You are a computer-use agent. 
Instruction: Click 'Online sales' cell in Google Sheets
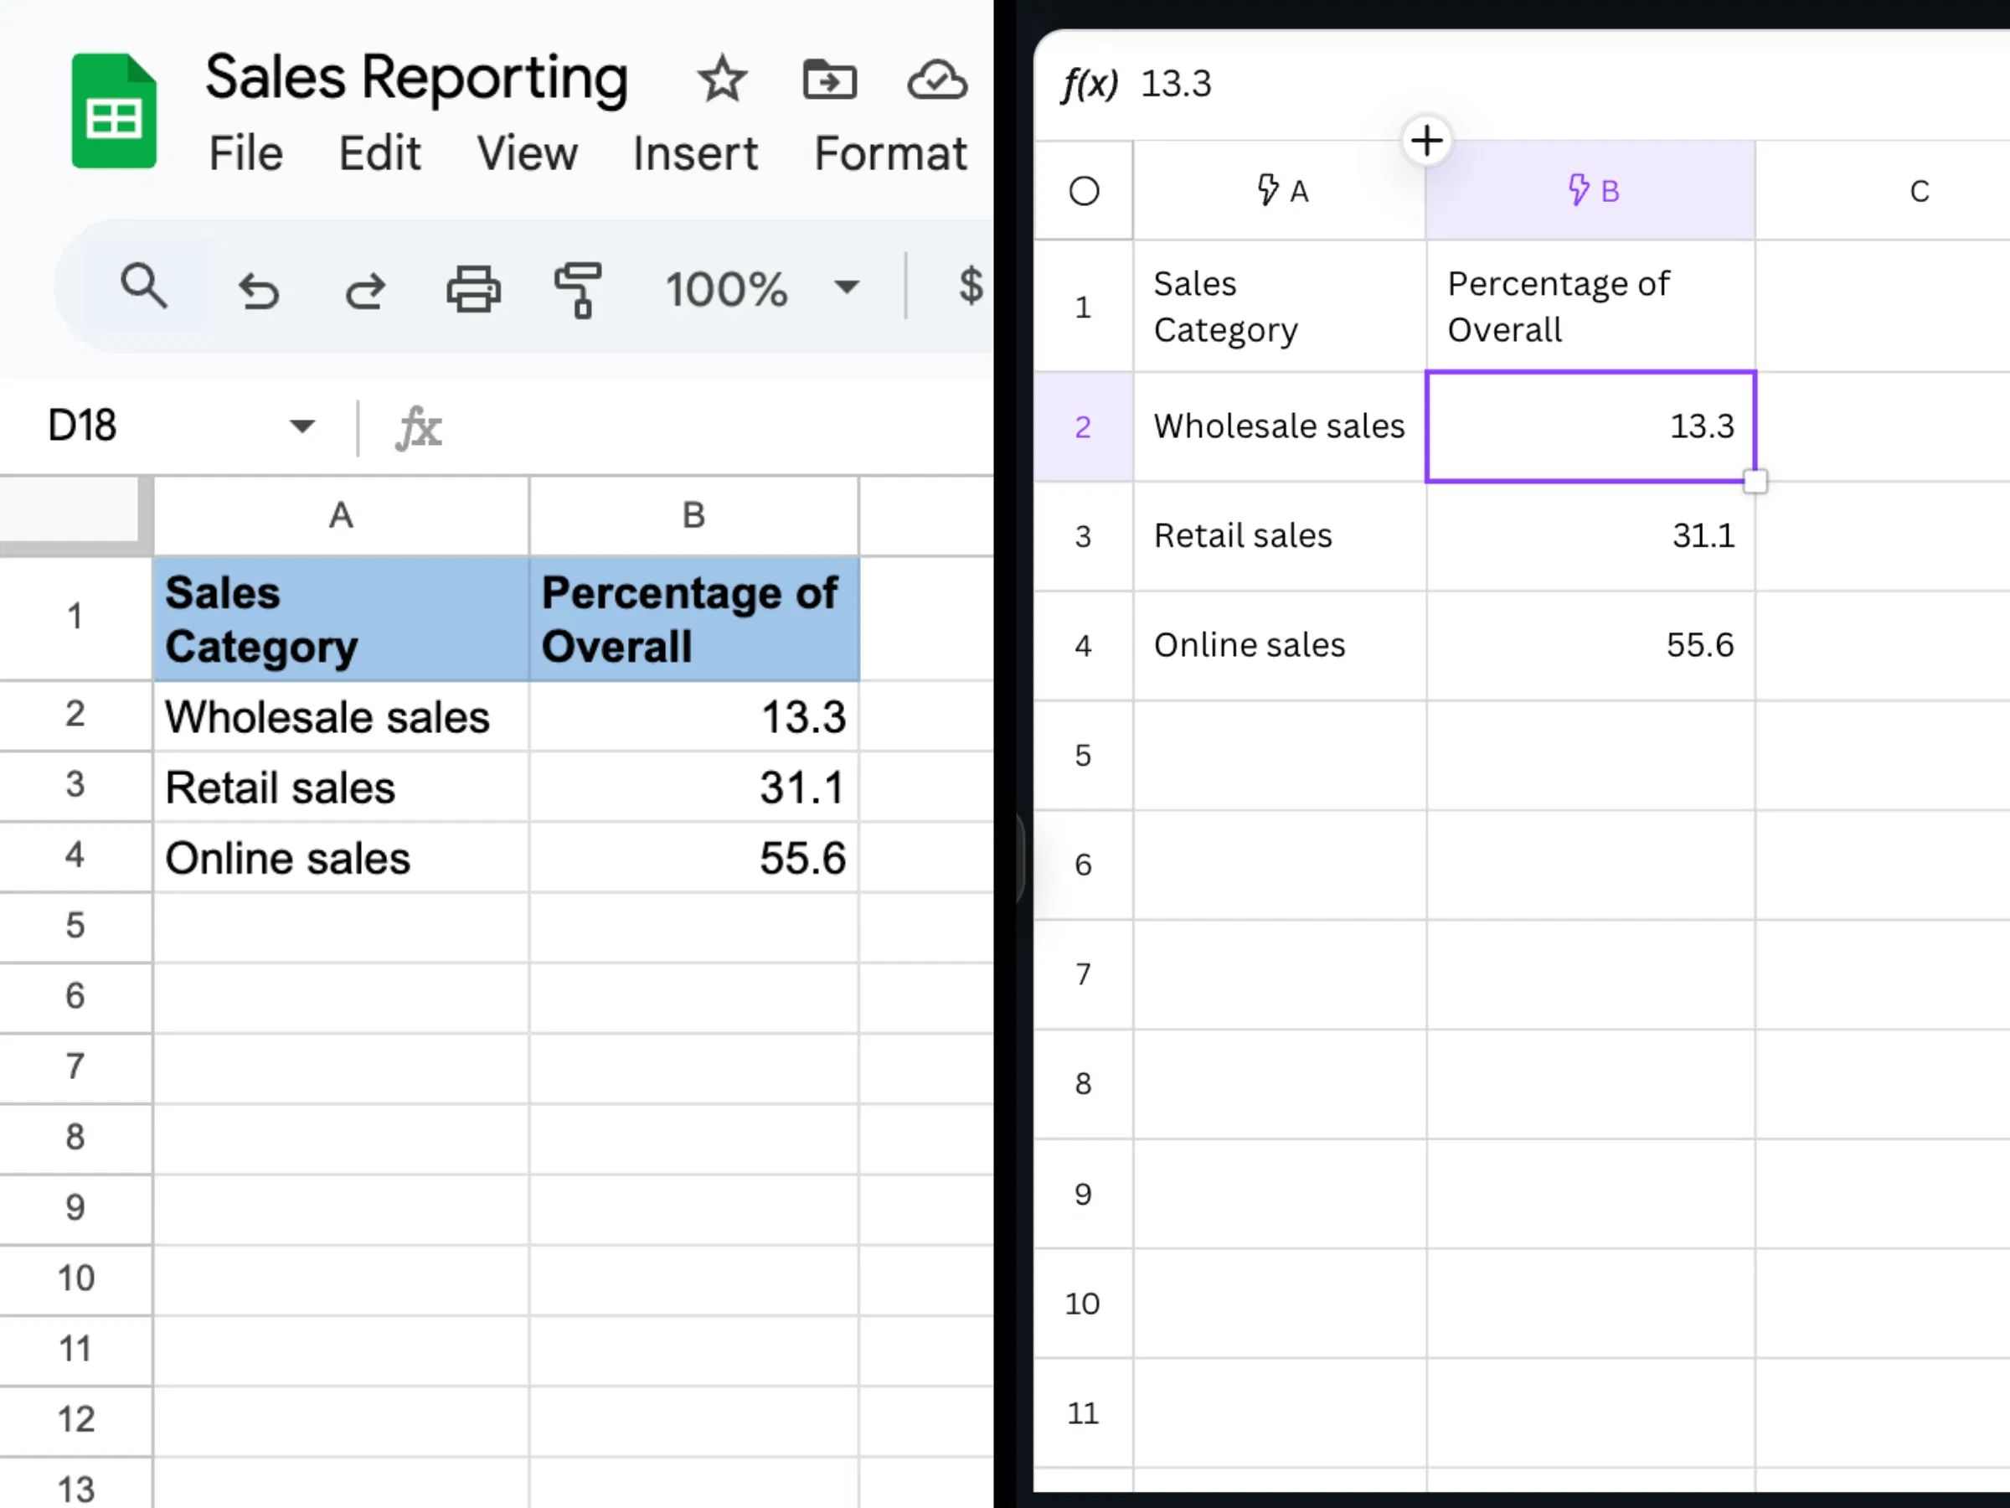click(341, 858)
